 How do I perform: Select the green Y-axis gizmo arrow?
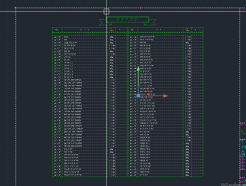(x=138, y=68)
